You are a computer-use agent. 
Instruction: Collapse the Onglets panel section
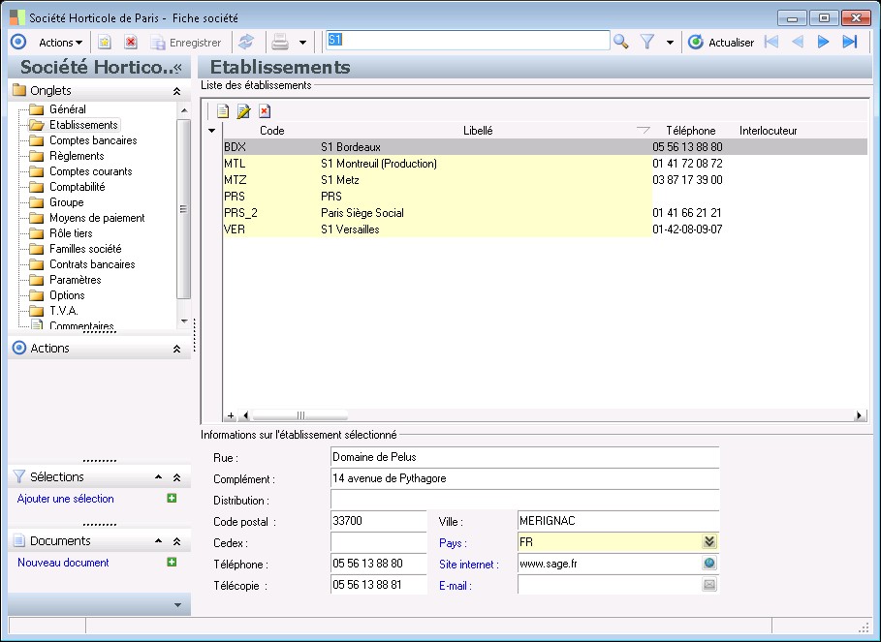point(176,90)
